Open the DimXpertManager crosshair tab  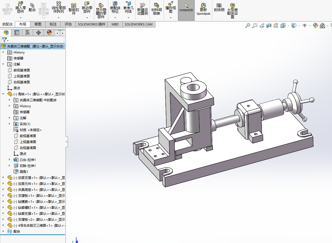pyautogui.click(x=38, y=33)
